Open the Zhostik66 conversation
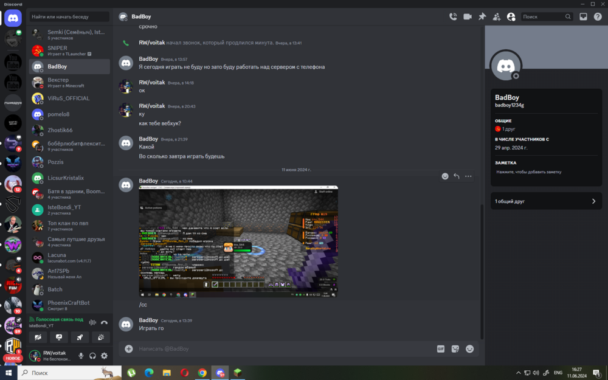This screenshot has width=608, height=380. 69,130
